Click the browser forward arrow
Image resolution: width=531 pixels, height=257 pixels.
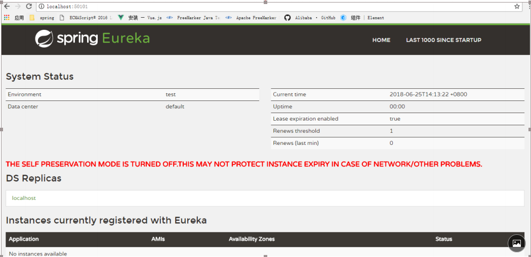pyautogui.click(x=18, y=7)
